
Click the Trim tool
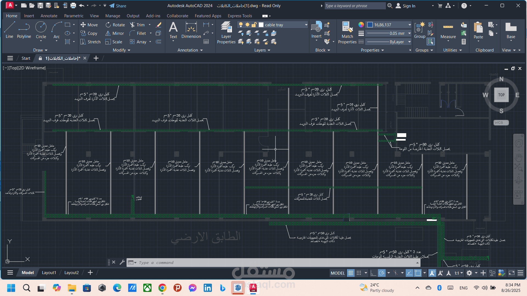[x=138, y=25]
